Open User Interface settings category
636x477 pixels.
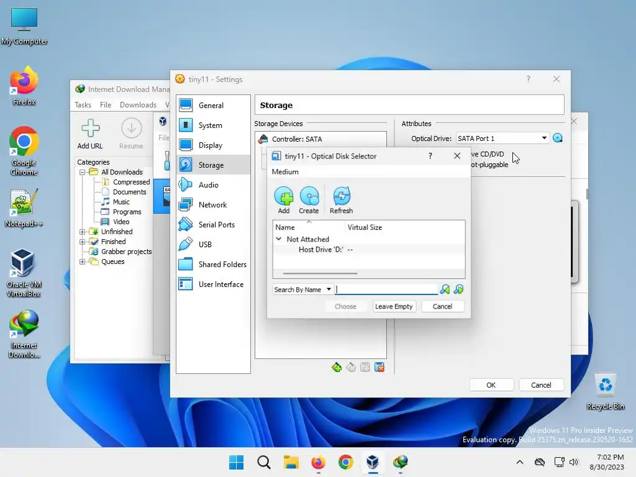(214, 284)
